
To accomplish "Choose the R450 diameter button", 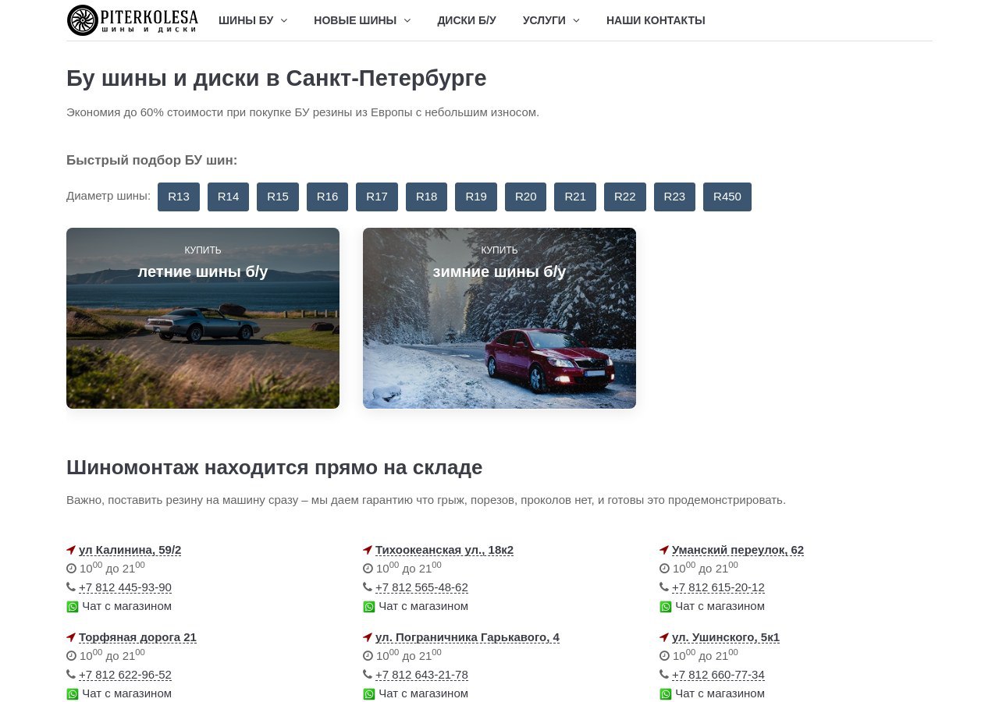I will click(727, 197).
